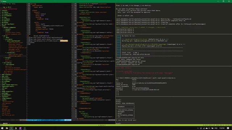Click 'performance_schema' in the databases table
The height and width of the screenshot is (130, 232).
coord(125,115)
